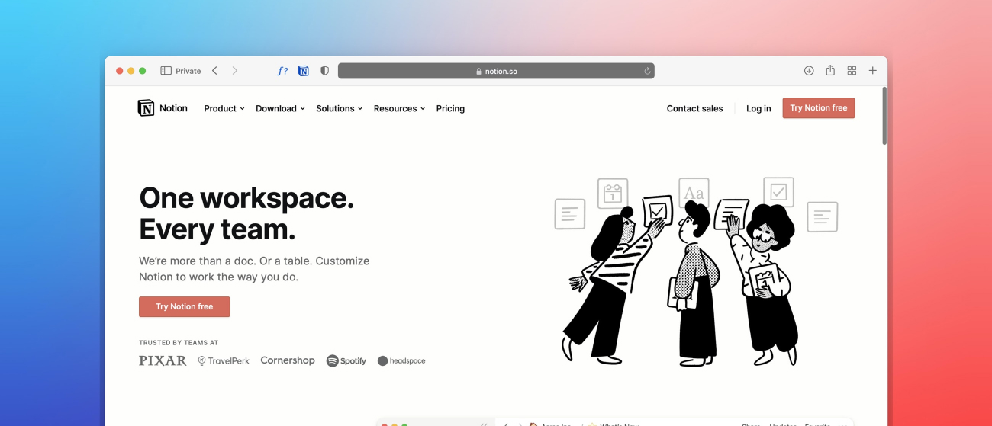The width and height of the screenshot is (992, 426).
Task: Click the Spotify logo
Action: point(346,360)
